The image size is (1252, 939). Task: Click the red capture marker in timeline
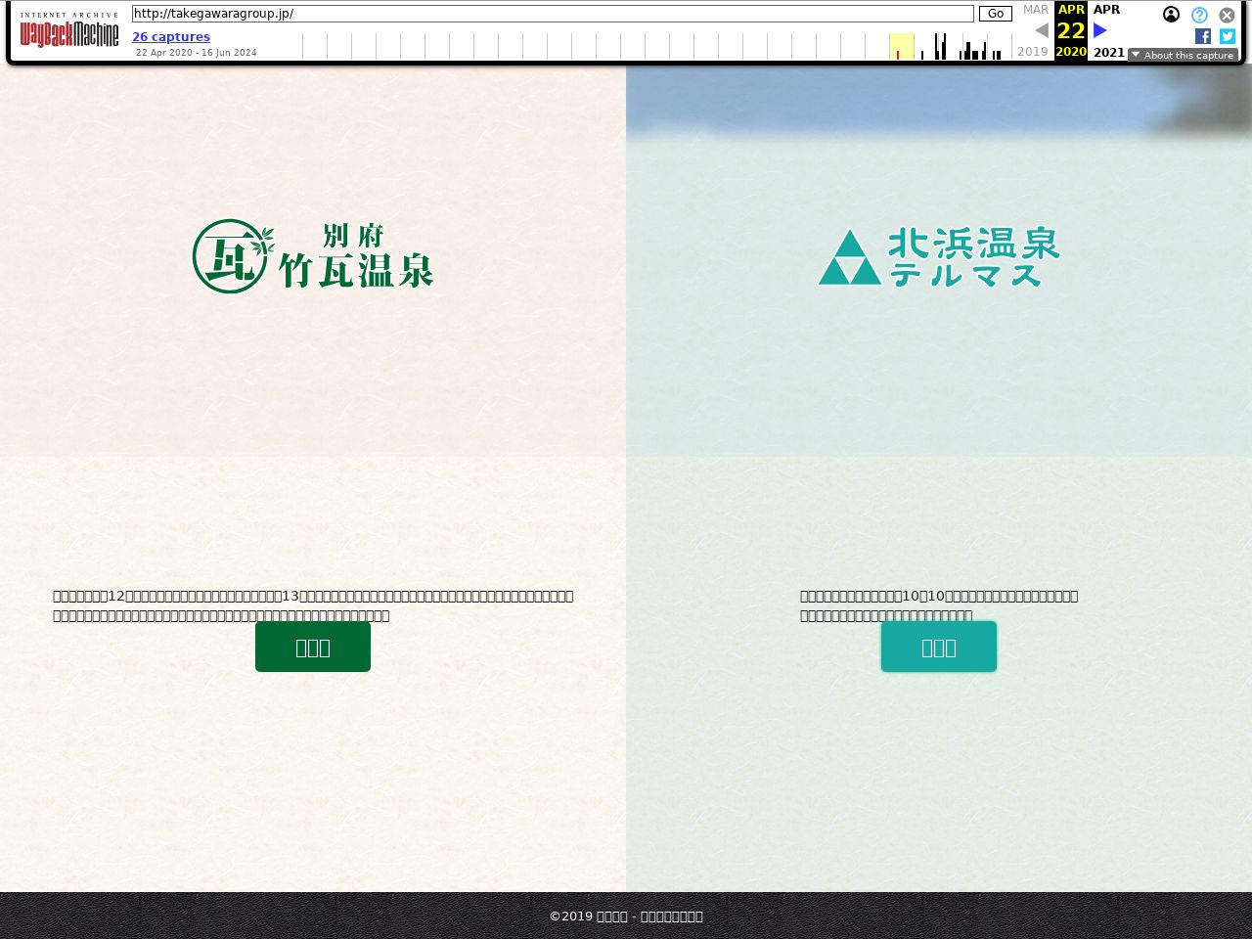click(898, 55)
